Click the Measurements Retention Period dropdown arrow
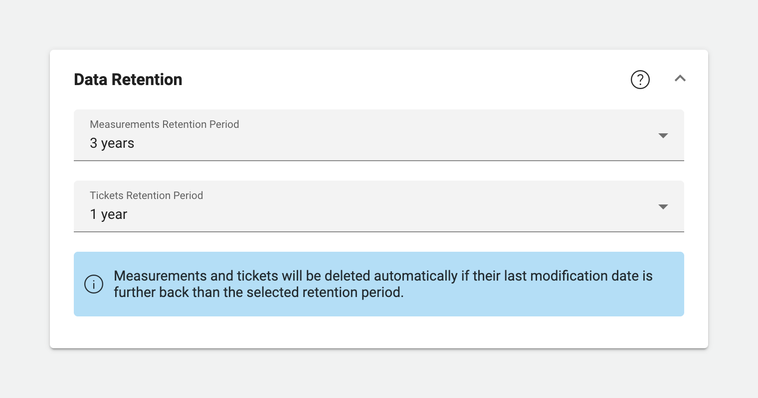The image size is (758, 398). 663,136
